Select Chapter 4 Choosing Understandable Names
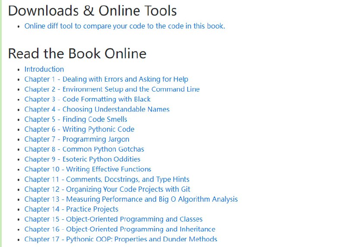Screen dimensions: 345x247 [97, 109]
